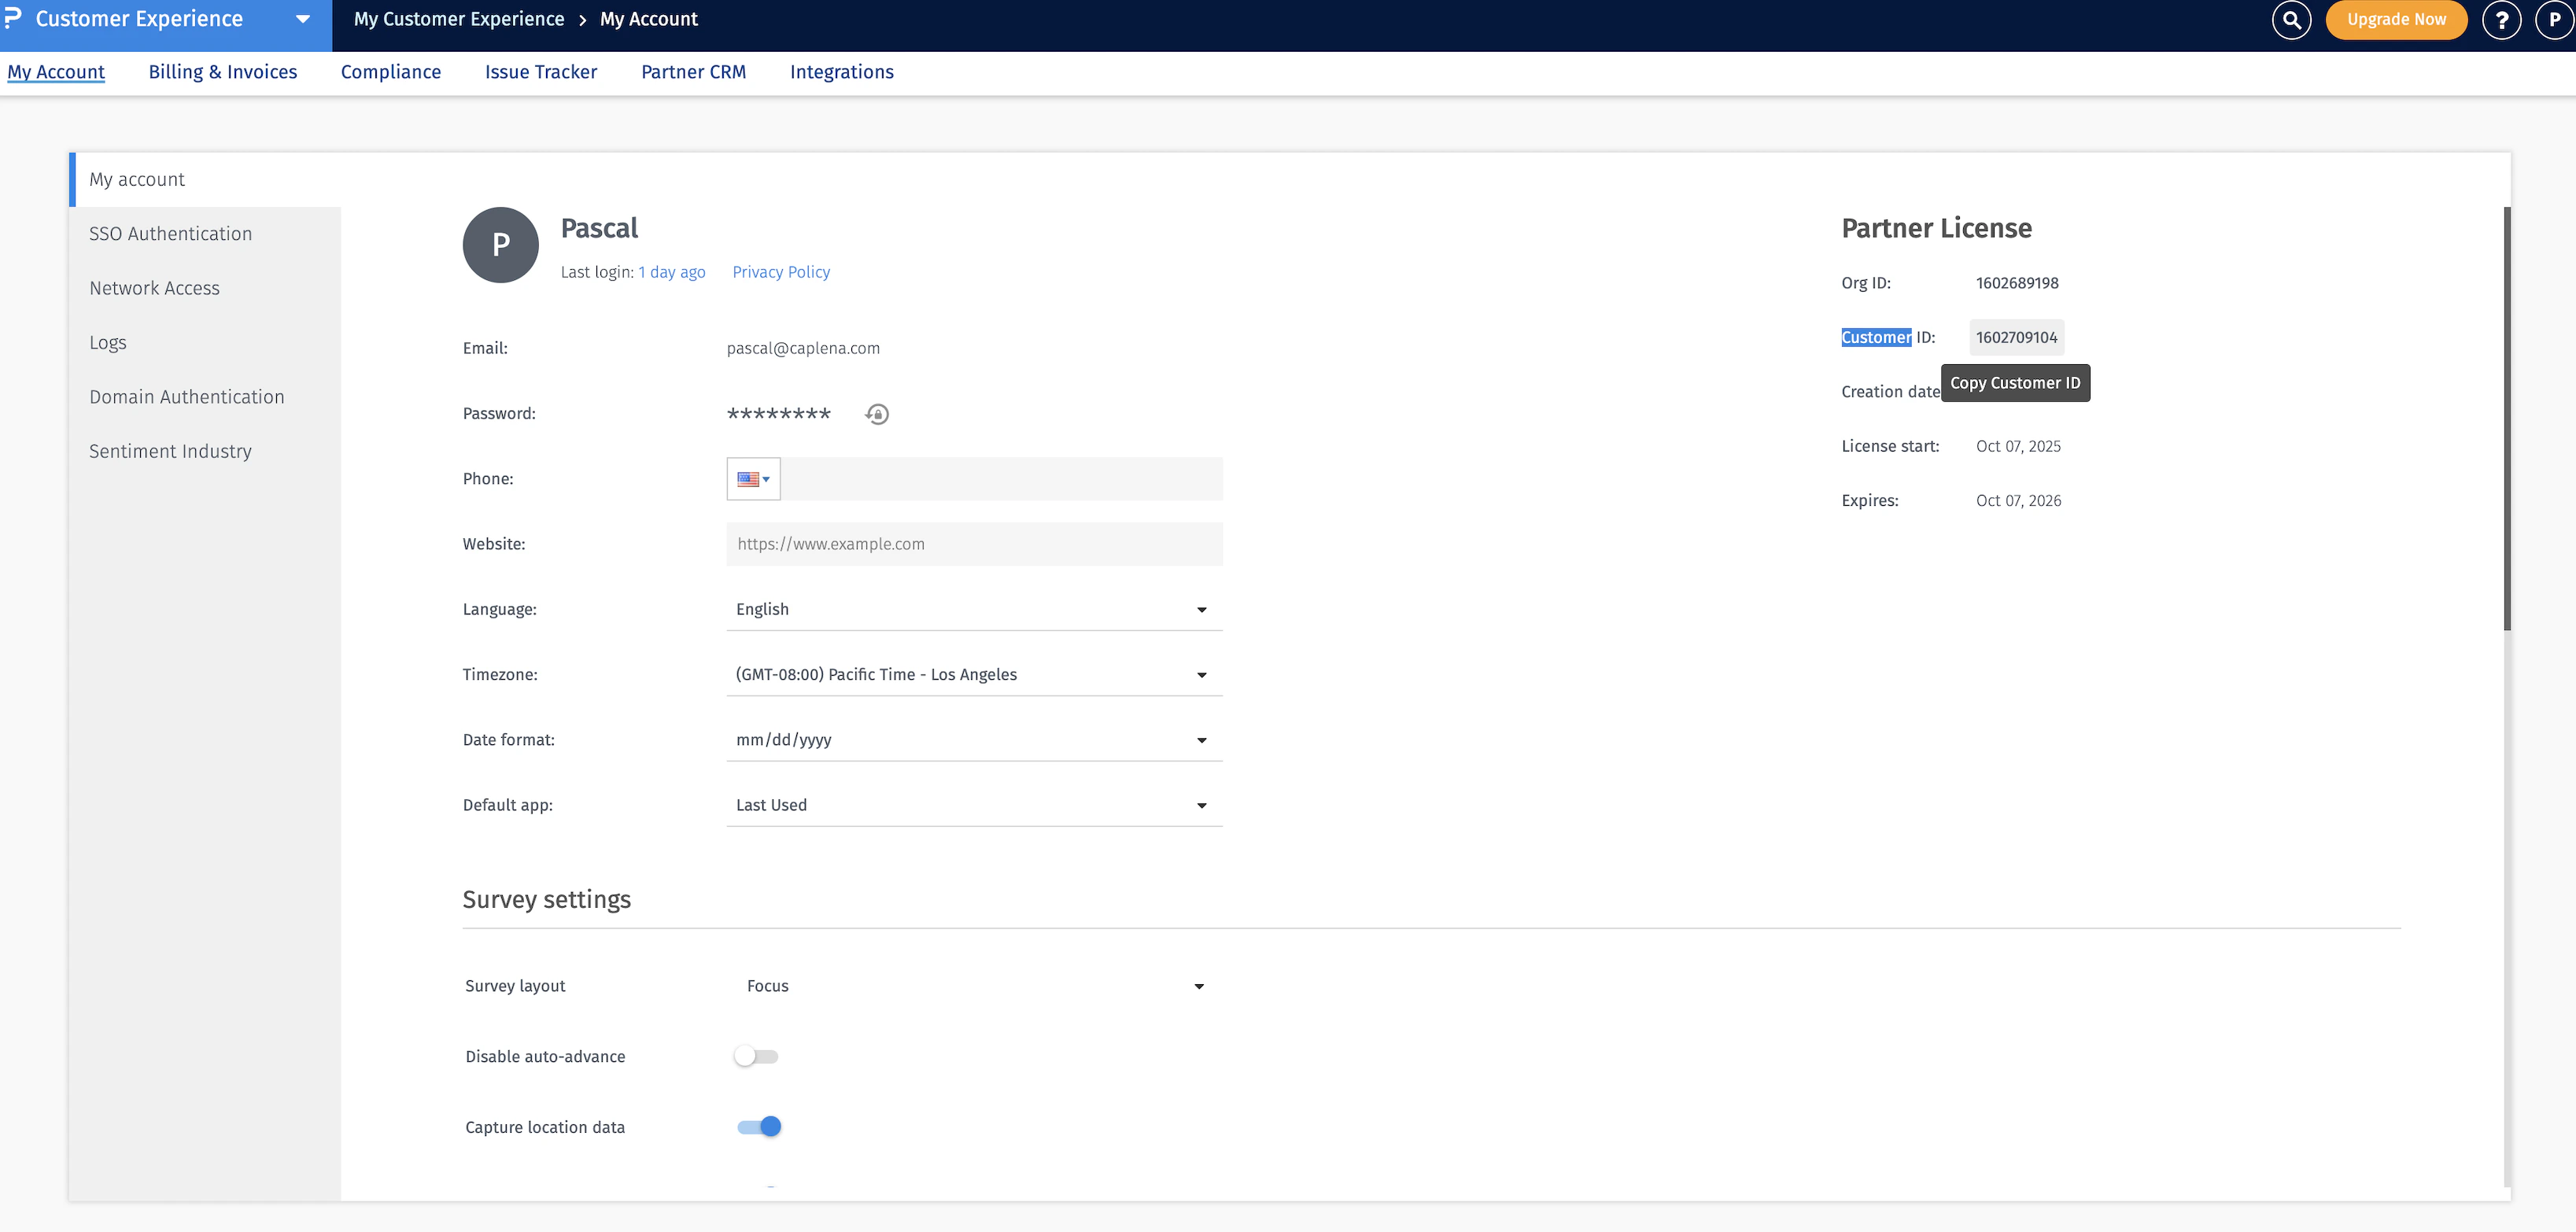Click the product logo in top-left corner
Screen dimensions: 2576x1232
13,19
